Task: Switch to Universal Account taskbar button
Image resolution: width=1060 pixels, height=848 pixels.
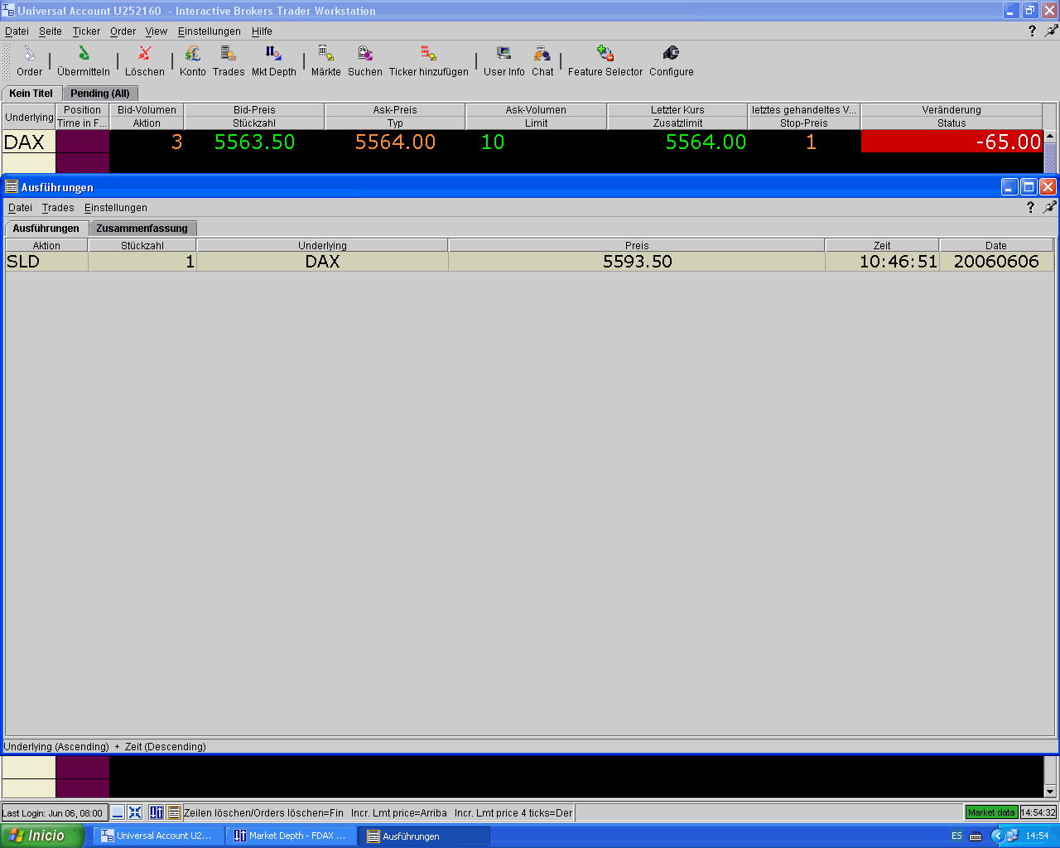Action: (x=158, y=836)
